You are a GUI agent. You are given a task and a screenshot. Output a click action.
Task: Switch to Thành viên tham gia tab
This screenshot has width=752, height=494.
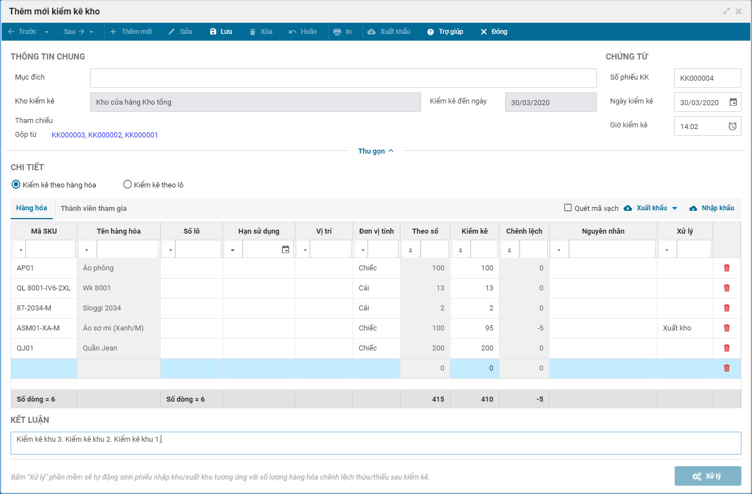93,209
